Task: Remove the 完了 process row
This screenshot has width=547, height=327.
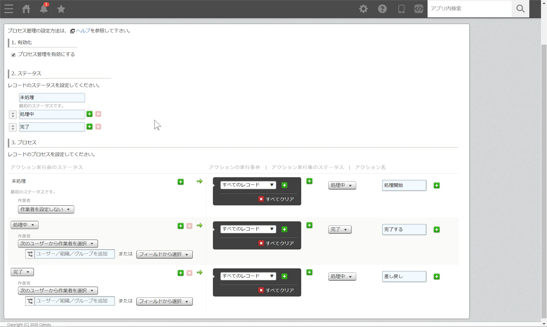Action: (x=189, y=273)
